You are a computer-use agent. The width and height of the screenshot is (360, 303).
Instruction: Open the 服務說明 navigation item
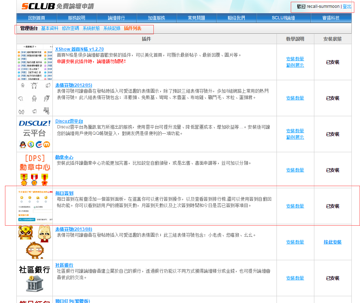coord(77,18)
